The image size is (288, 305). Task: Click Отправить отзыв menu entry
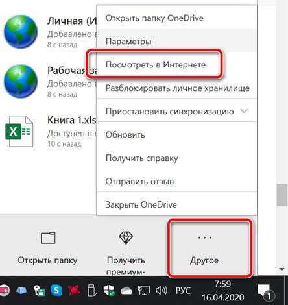click(176, 182)
